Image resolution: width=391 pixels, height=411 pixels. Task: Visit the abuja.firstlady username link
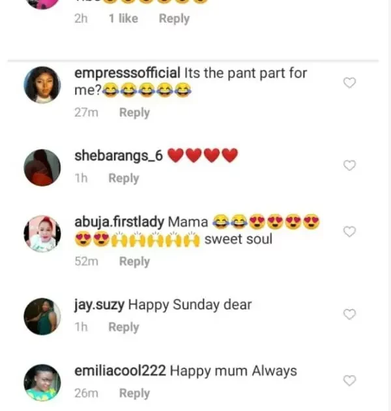click(119, 221)
